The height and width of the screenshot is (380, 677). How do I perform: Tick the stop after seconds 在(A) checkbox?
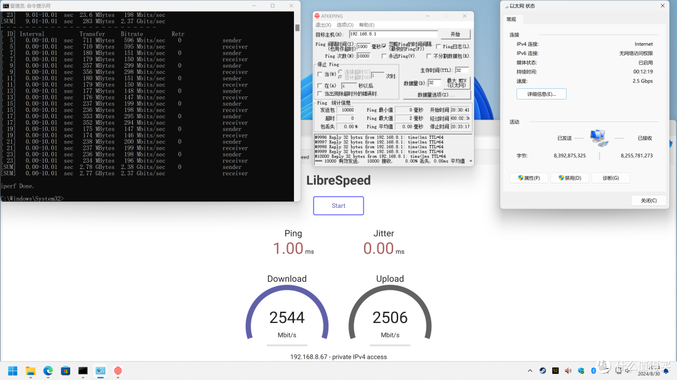[x=320, y=85]
